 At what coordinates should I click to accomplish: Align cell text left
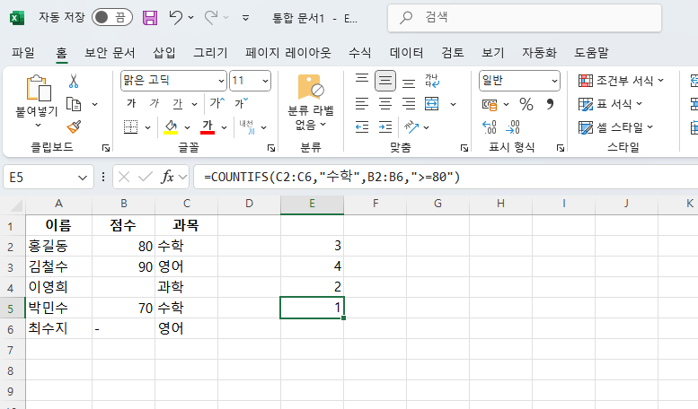362,104
